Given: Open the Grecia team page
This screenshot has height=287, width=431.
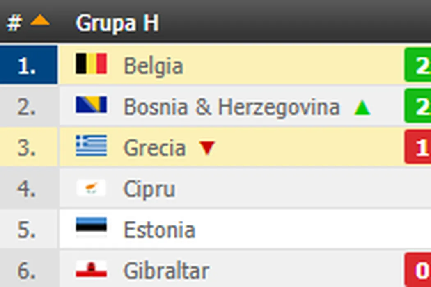Looking at the screenshot, I should coord(154,148).
